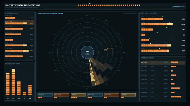Select the third track button, with four-segment indicator
The image size is (190, 106).
point(78,95)
